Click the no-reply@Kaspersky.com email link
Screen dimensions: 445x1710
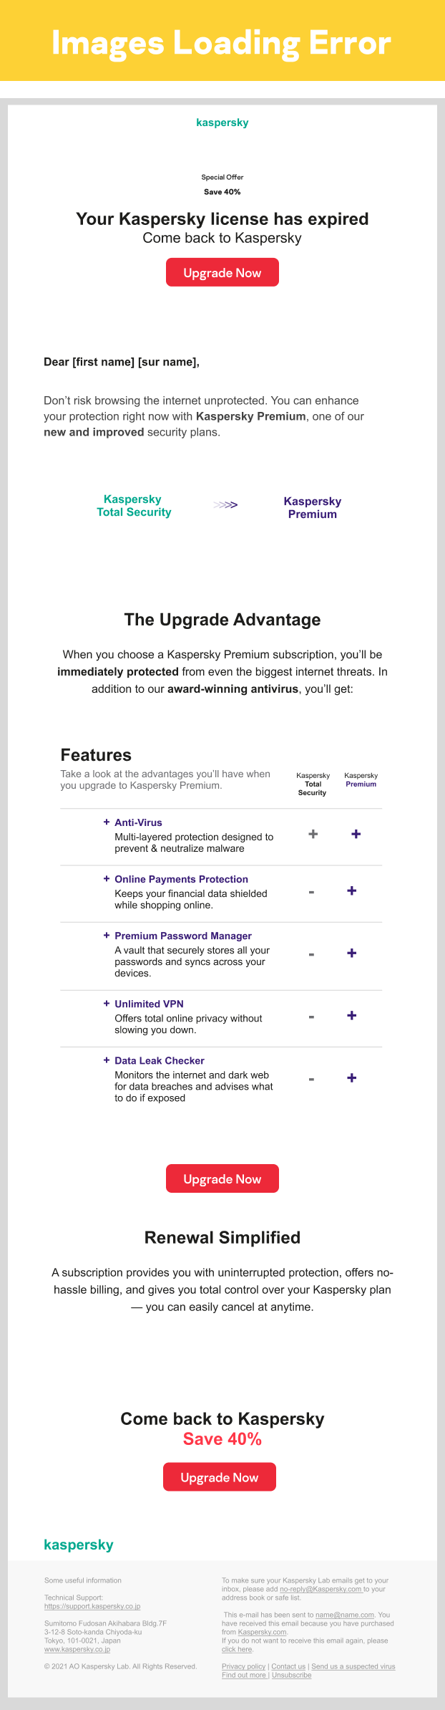point(321,1590)
